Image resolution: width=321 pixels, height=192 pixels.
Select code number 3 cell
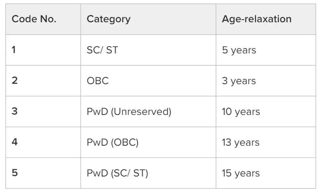click(x=14, y=111)
